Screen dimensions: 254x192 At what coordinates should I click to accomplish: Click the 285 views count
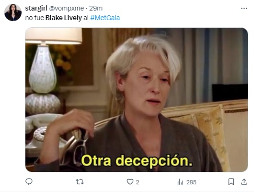tap(191, 182)
